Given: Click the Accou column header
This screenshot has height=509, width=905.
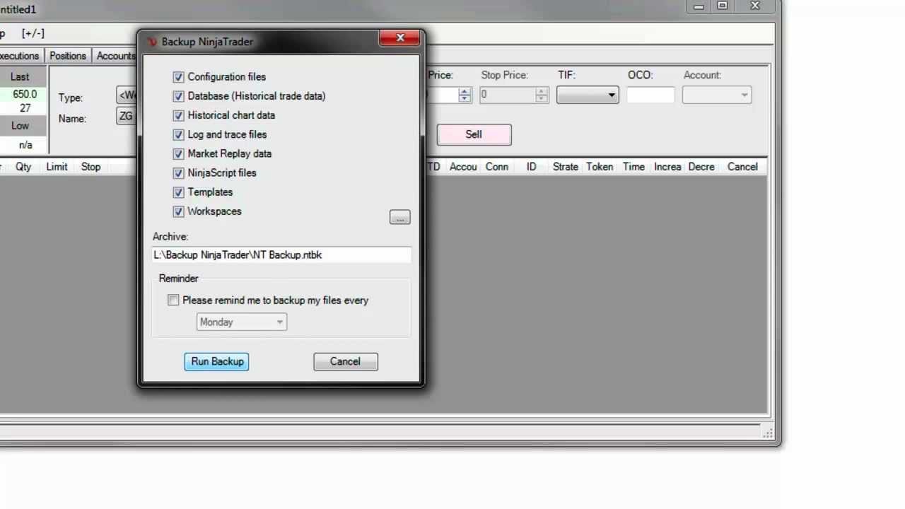Looking at the screenshot, I should pos(463,167).
